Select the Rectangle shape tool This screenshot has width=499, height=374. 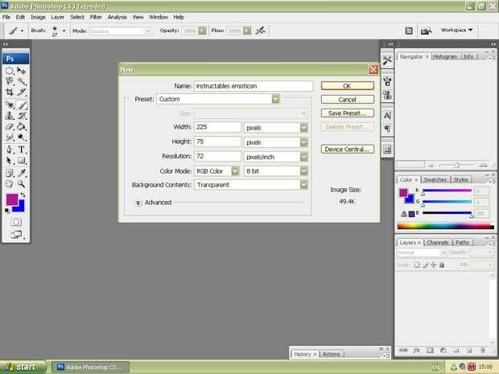click(x=21, y=160)
